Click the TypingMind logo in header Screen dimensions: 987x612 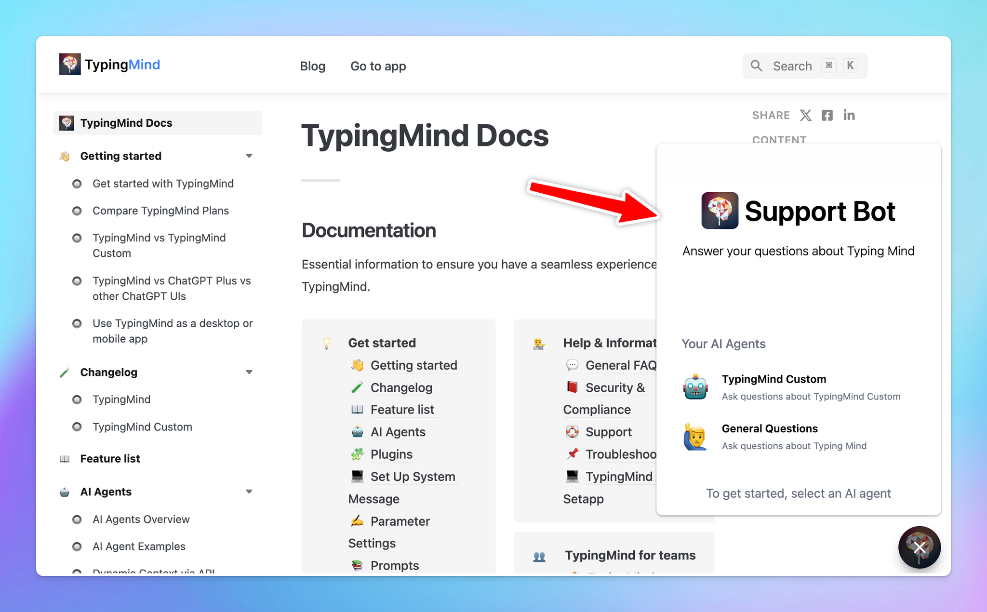pos(109,65)
